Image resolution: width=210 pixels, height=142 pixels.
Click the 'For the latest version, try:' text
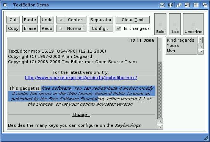81,72
